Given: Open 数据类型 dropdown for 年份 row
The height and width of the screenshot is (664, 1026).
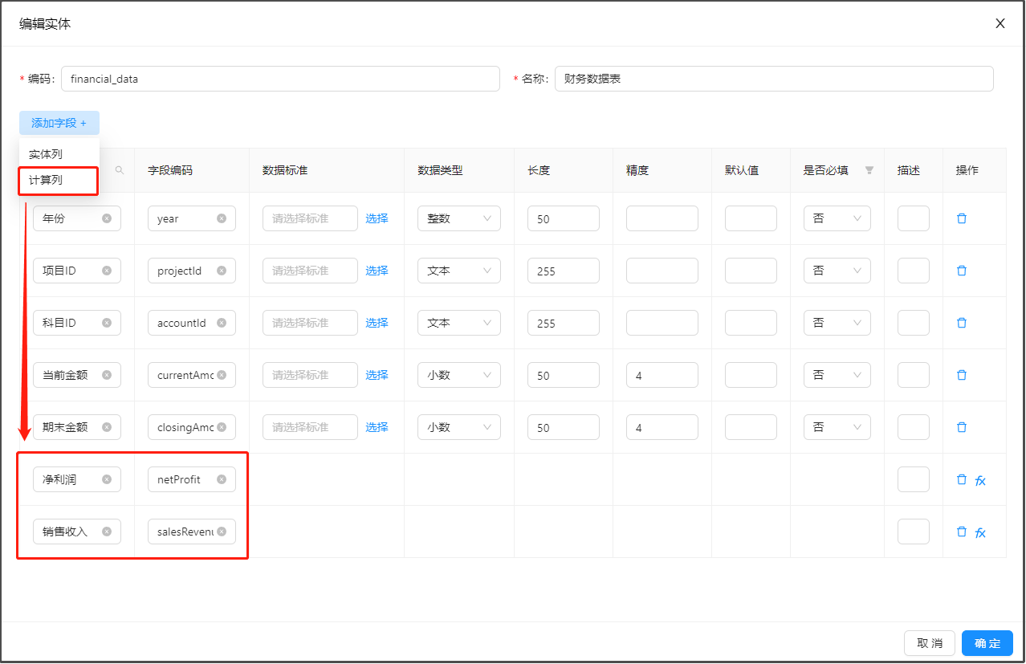Looking at the screenshot, I should point(458,218).
